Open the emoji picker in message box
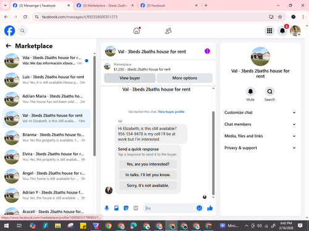 pyautogui.click(x=199, y=208)
